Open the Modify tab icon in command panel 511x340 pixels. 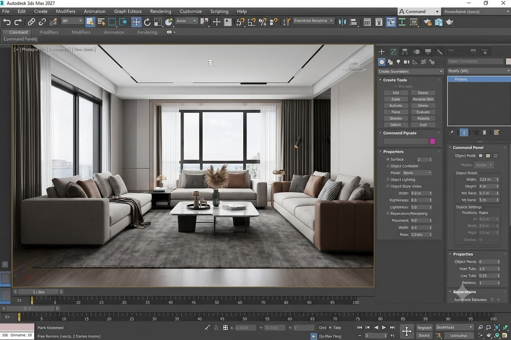[393, 51]
